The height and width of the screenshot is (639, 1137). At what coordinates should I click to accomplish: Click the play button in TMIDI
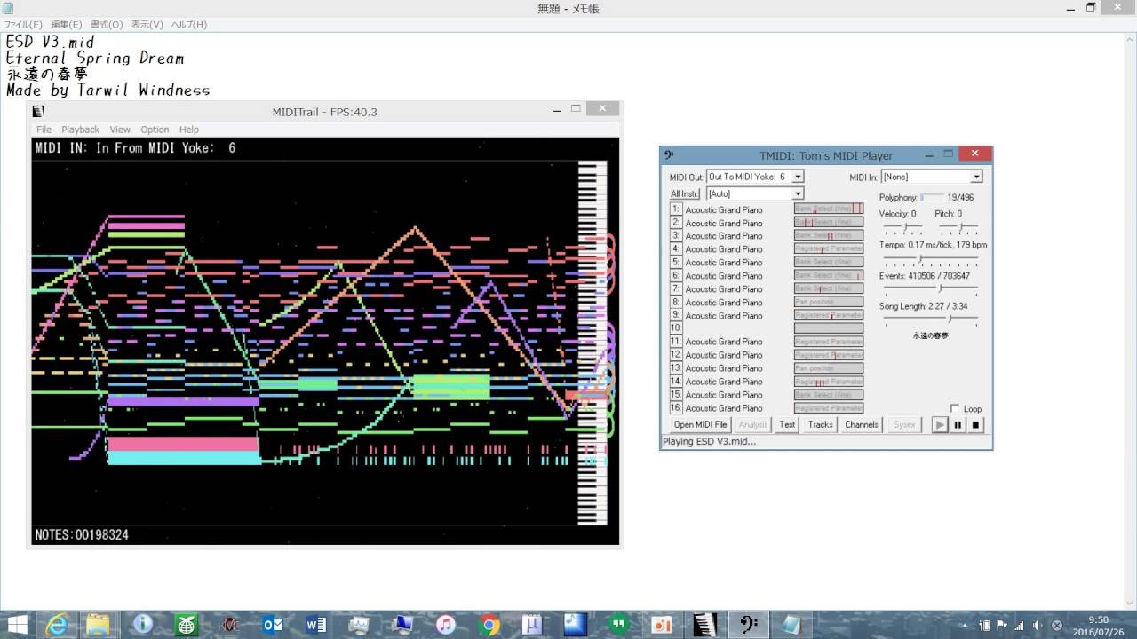[x=940, y=425]
